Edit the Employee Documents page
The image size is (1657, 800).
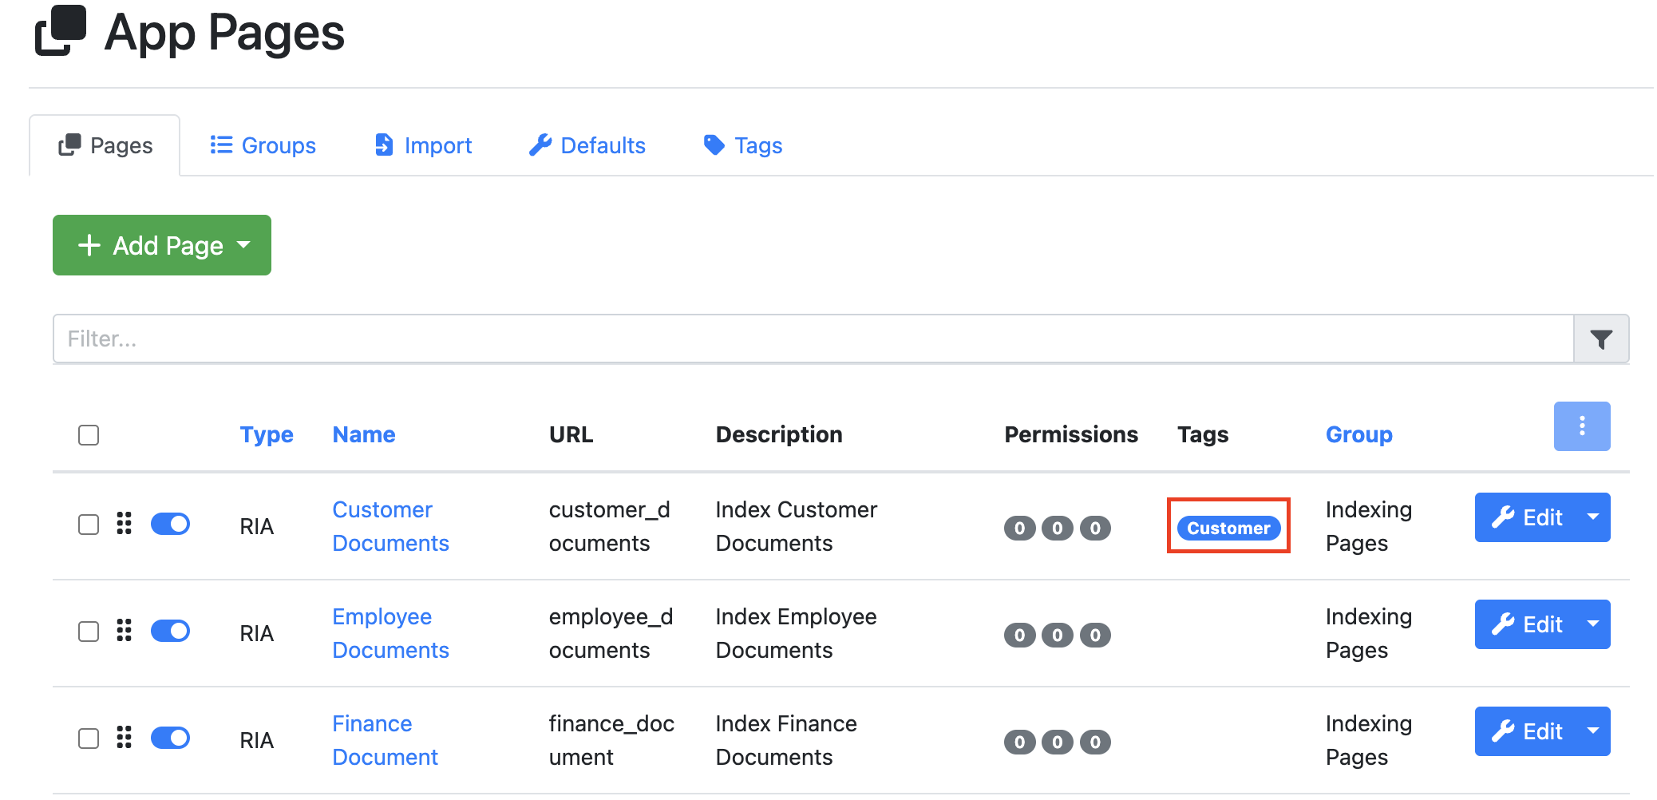[1525, 624]
